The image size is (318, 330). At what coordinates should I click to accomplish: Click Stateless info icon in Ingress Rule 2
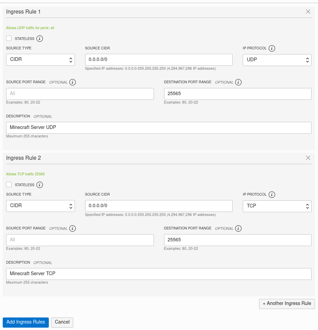(x=40, y=185)
